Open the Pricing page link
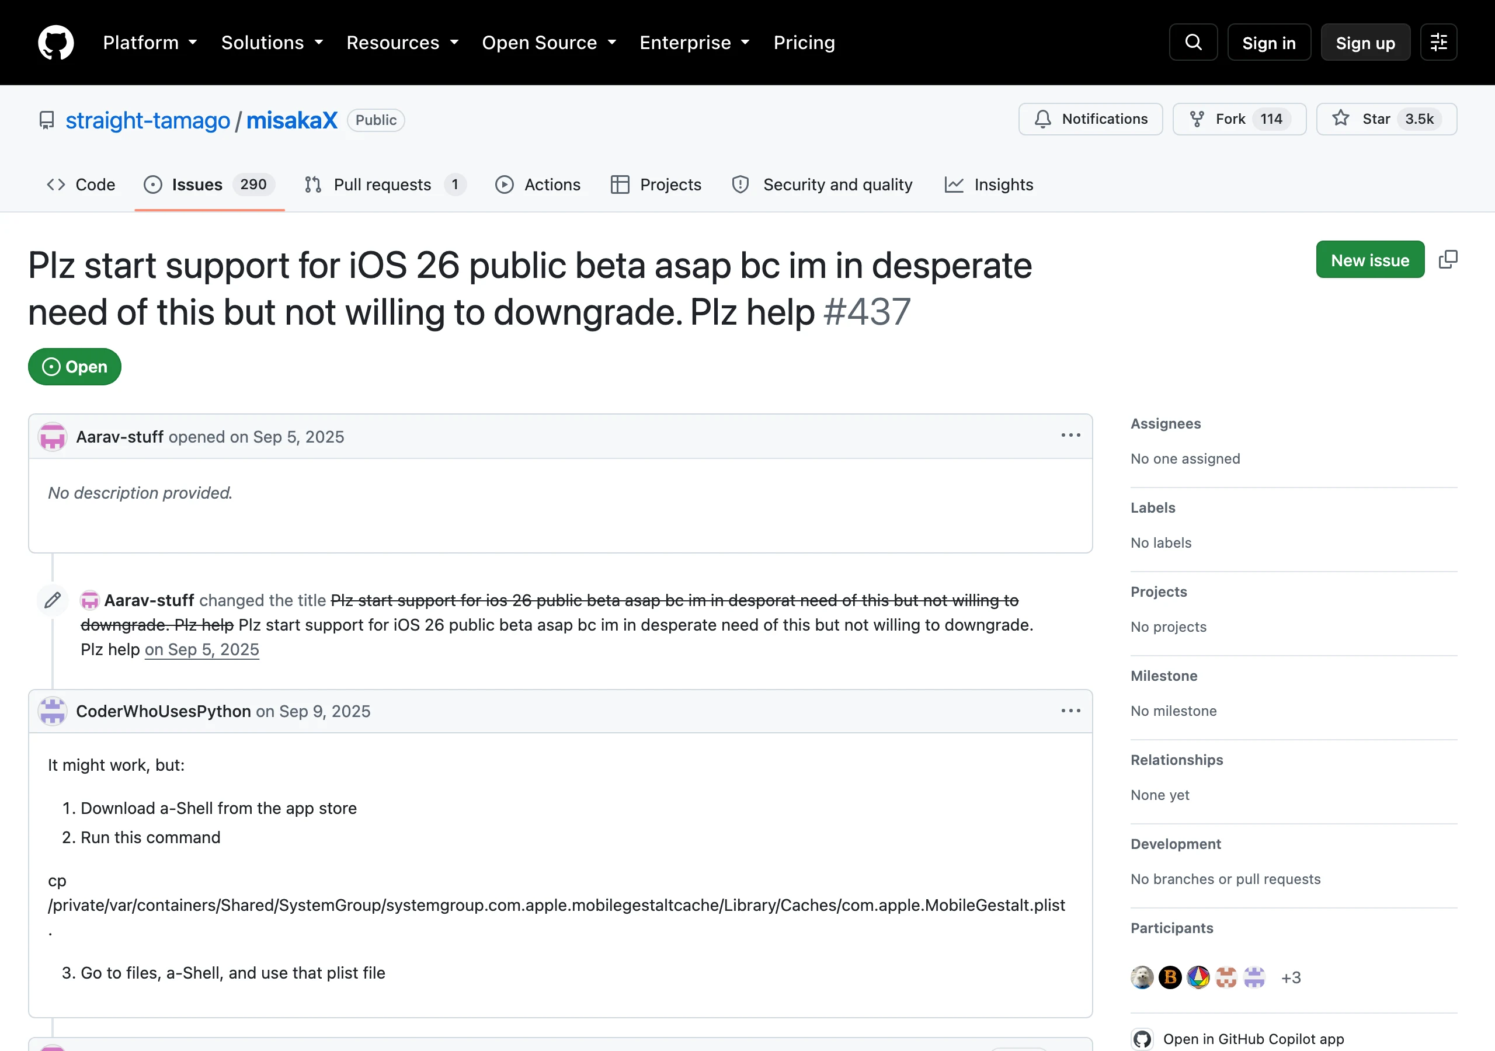1495x1051 pixels. [804, 43]
